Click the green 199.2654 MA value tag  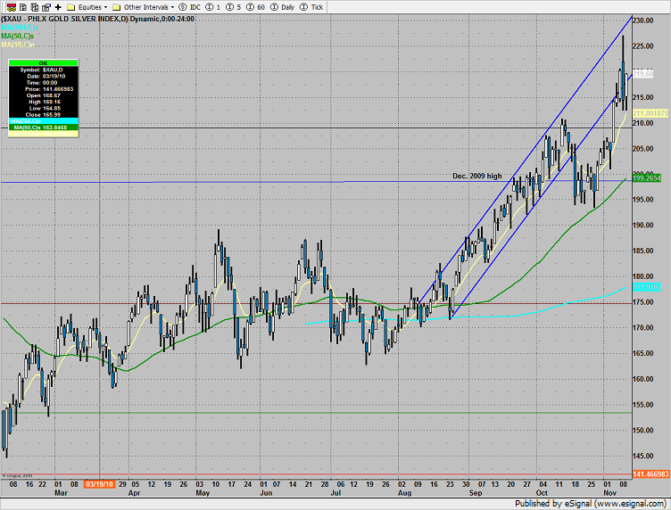647,177
